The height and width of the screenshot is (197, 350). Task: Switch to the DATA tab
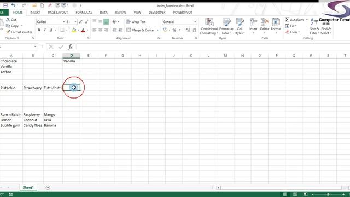(x=103, y=13)
